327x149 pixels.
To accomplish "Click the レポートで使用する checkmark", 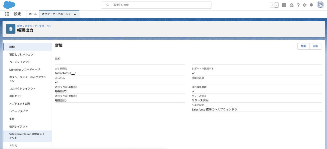I will click(193, 73).
